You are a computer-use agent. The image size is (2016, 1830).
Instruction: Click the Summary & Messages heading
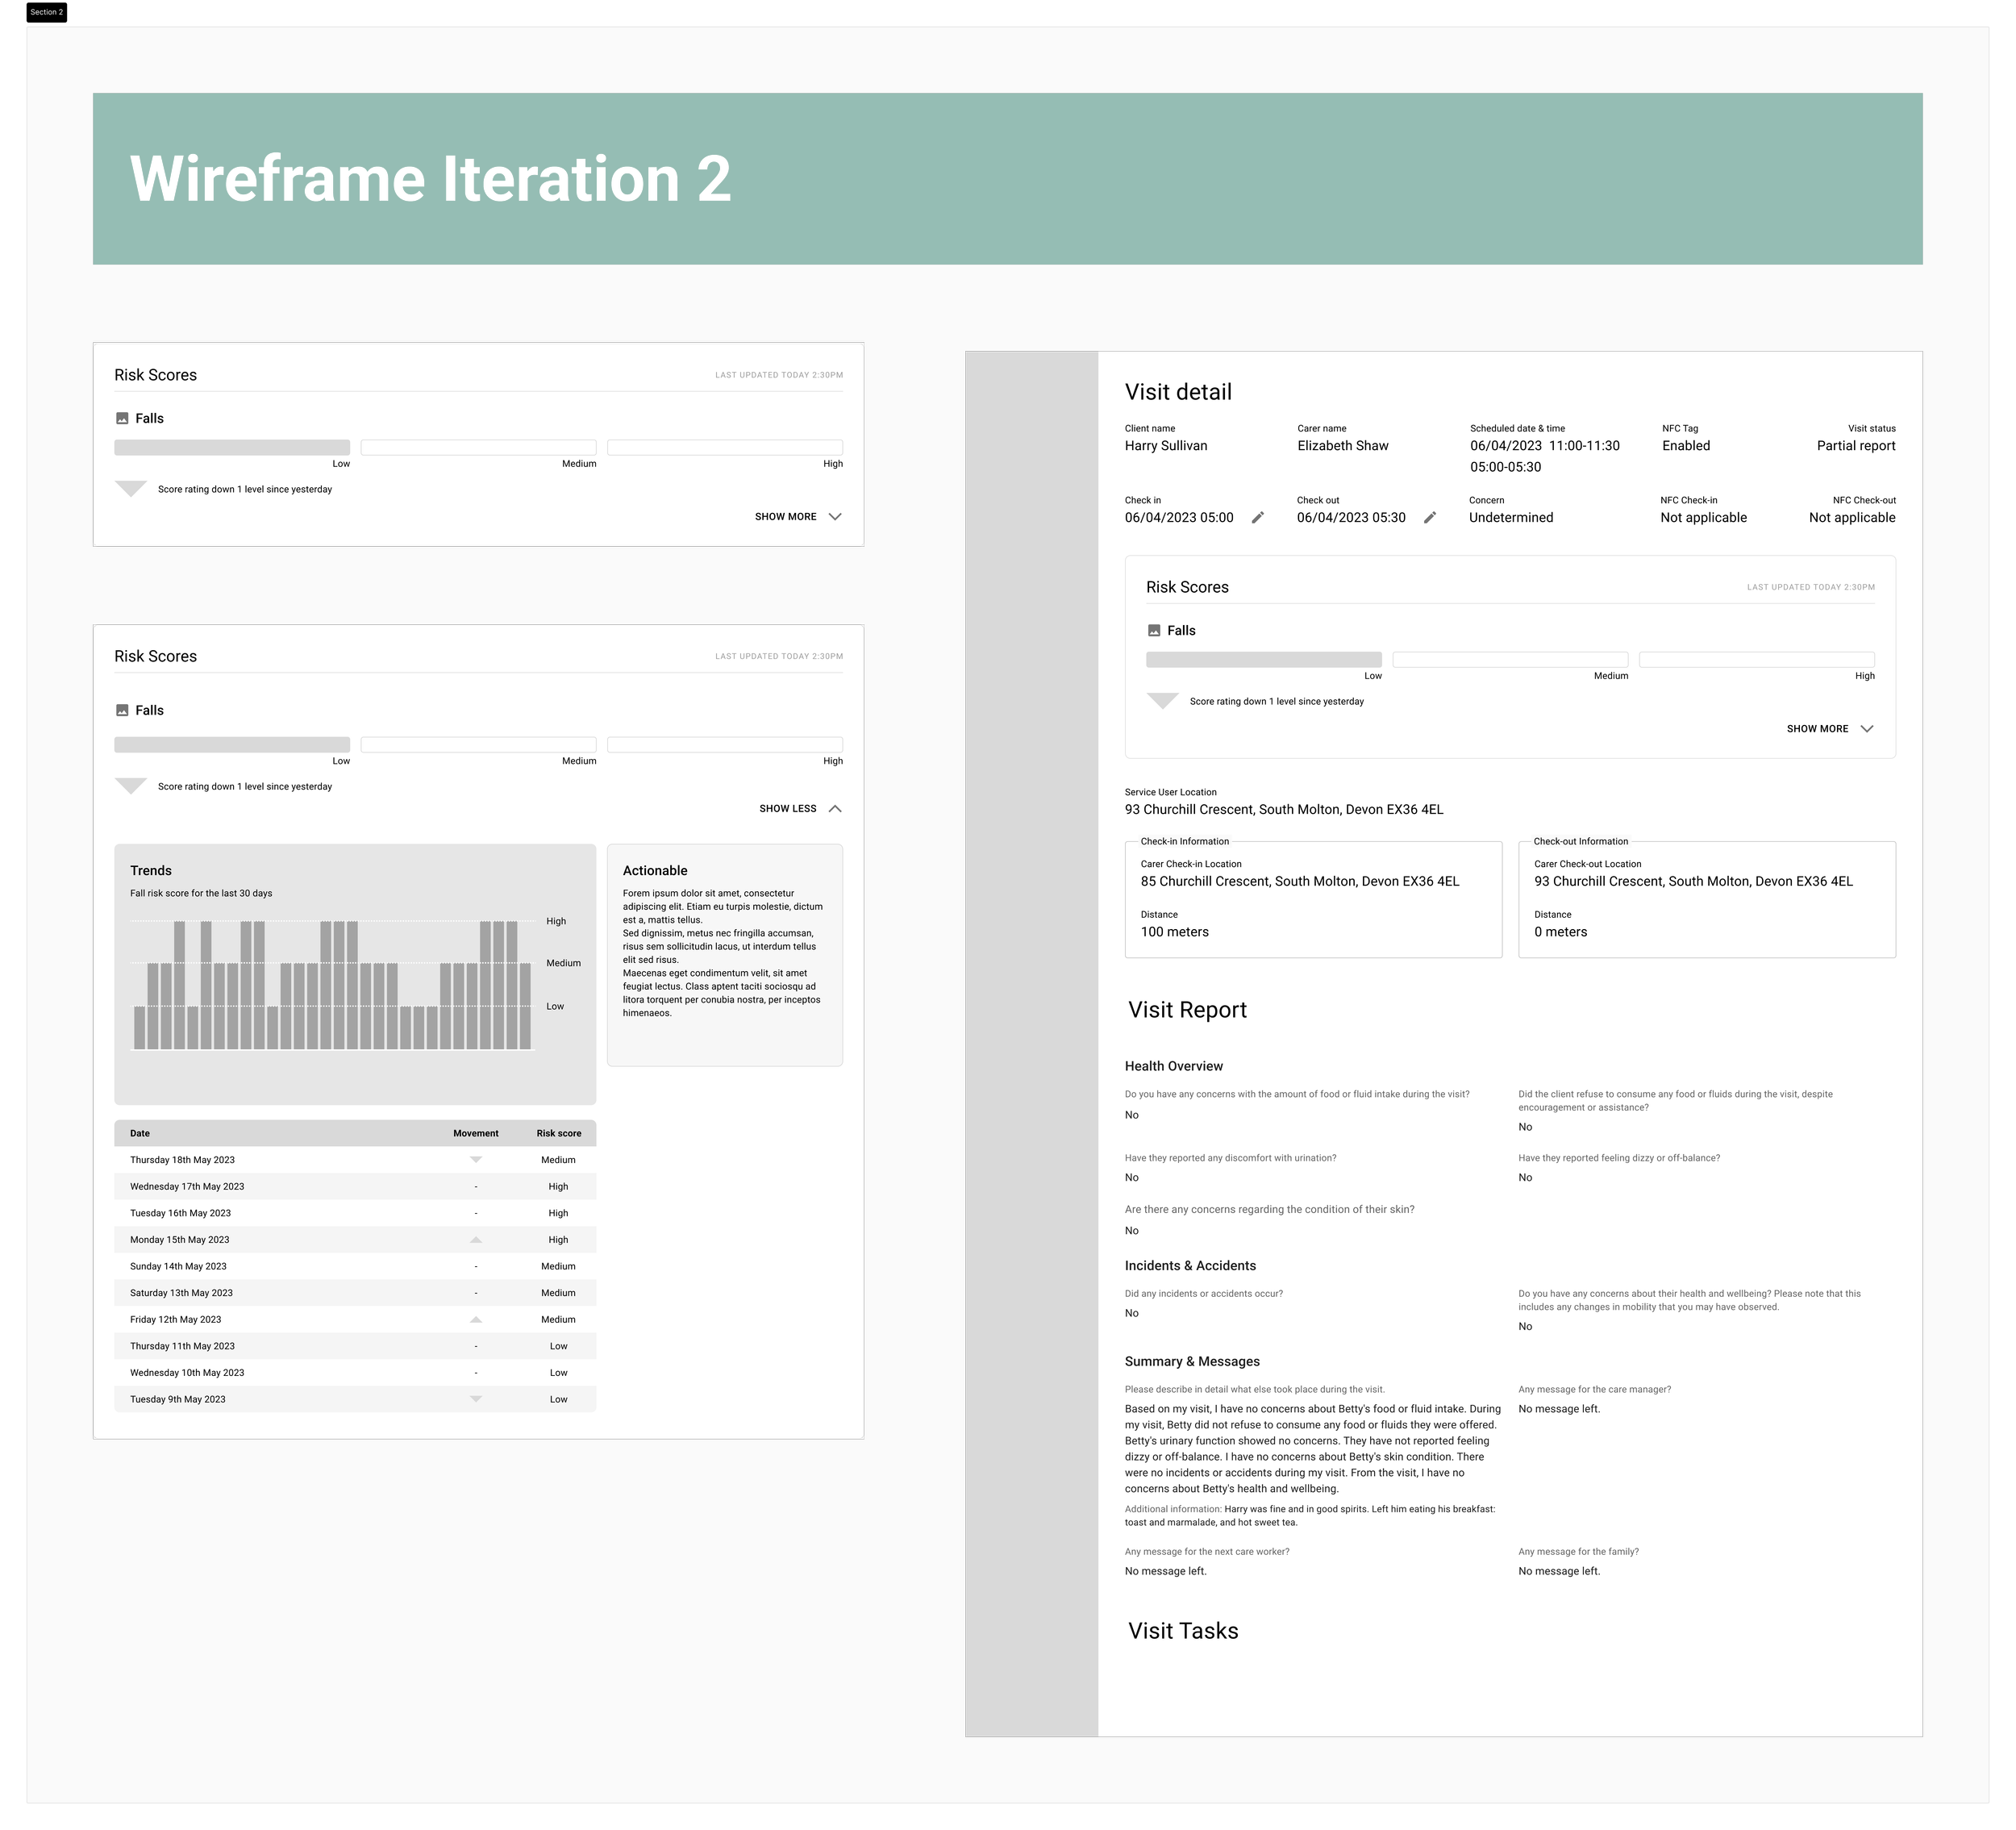pos(1192,1361)
